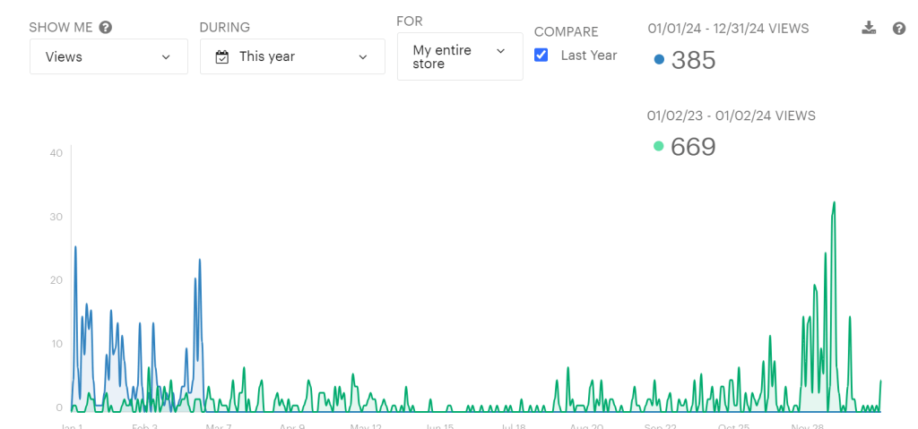
Task: Click the blue dot beside 385
Action: pyautogui.click(x=659, y=60)
